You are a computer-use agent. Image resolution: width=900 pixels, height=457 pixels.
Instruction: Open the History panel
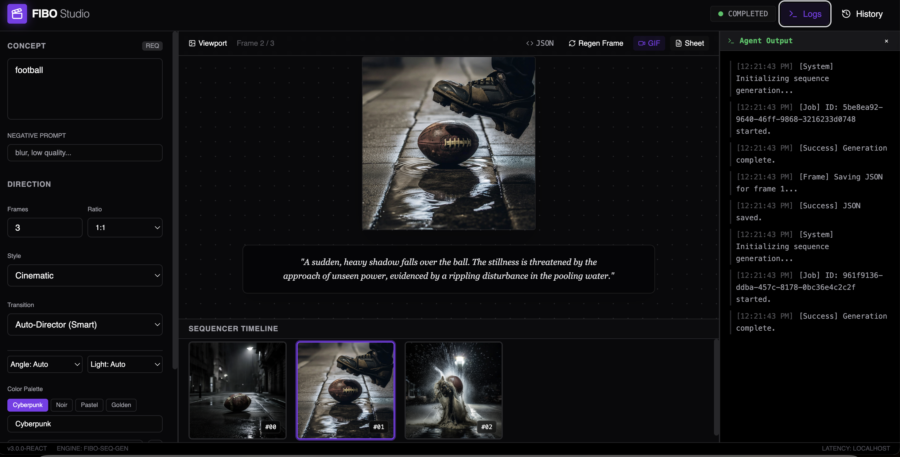pos(862,13)
